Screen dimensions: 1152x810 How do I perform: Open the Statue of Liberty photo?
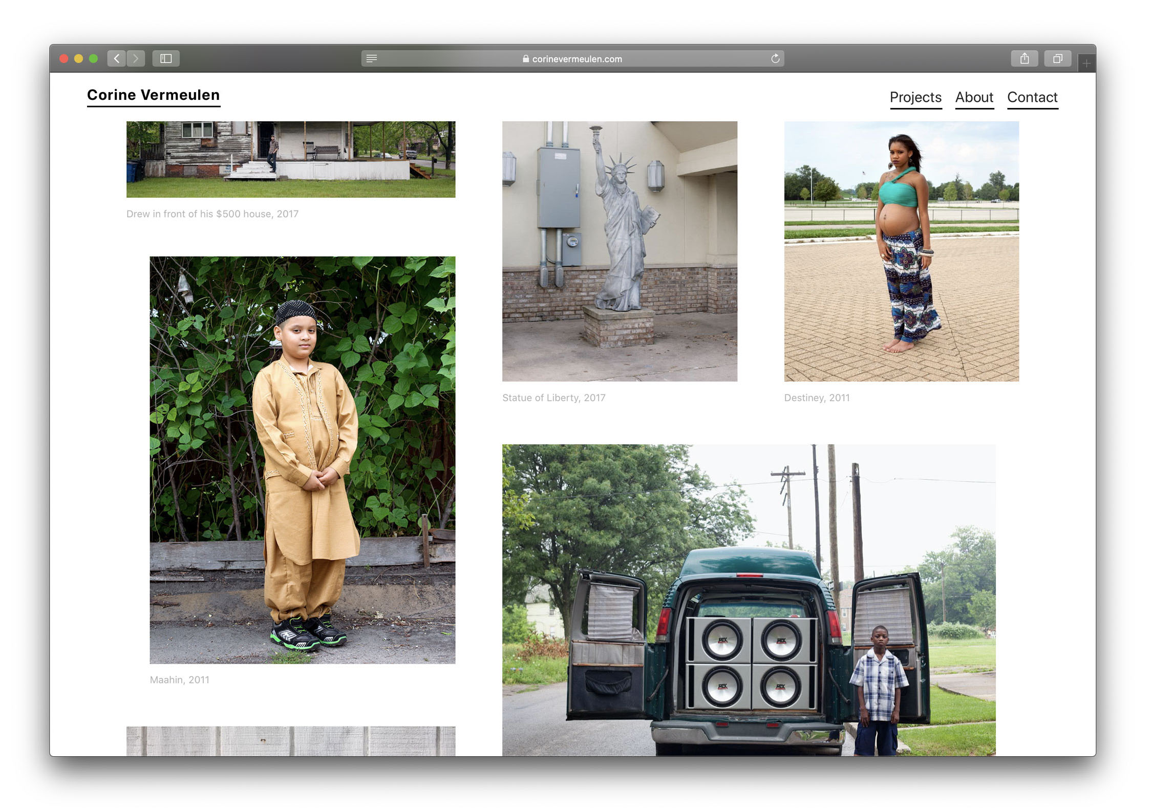pyautogui.click(x=620, y=251)
